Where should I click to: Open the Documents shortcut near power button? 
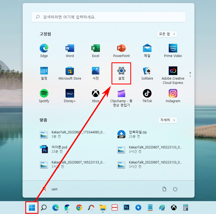click(x=164, y=189)
